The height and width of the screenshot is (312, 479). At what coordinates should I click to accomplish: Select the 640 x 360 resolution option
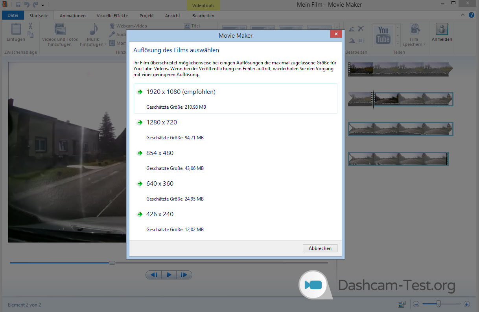tap(235, 190)
